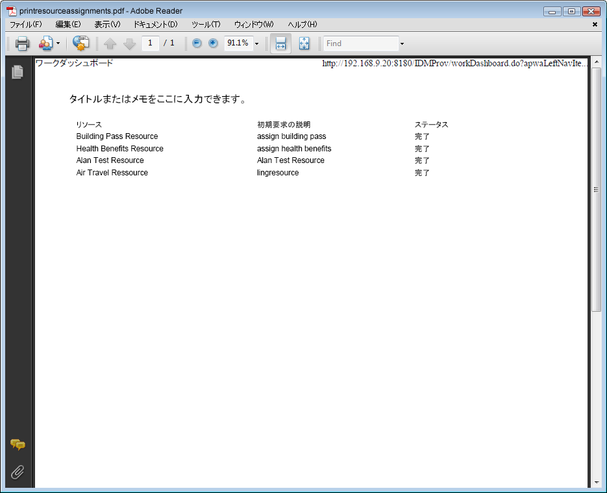
Task: Click the zoom out minus button
Action: (x=197, y=43)
